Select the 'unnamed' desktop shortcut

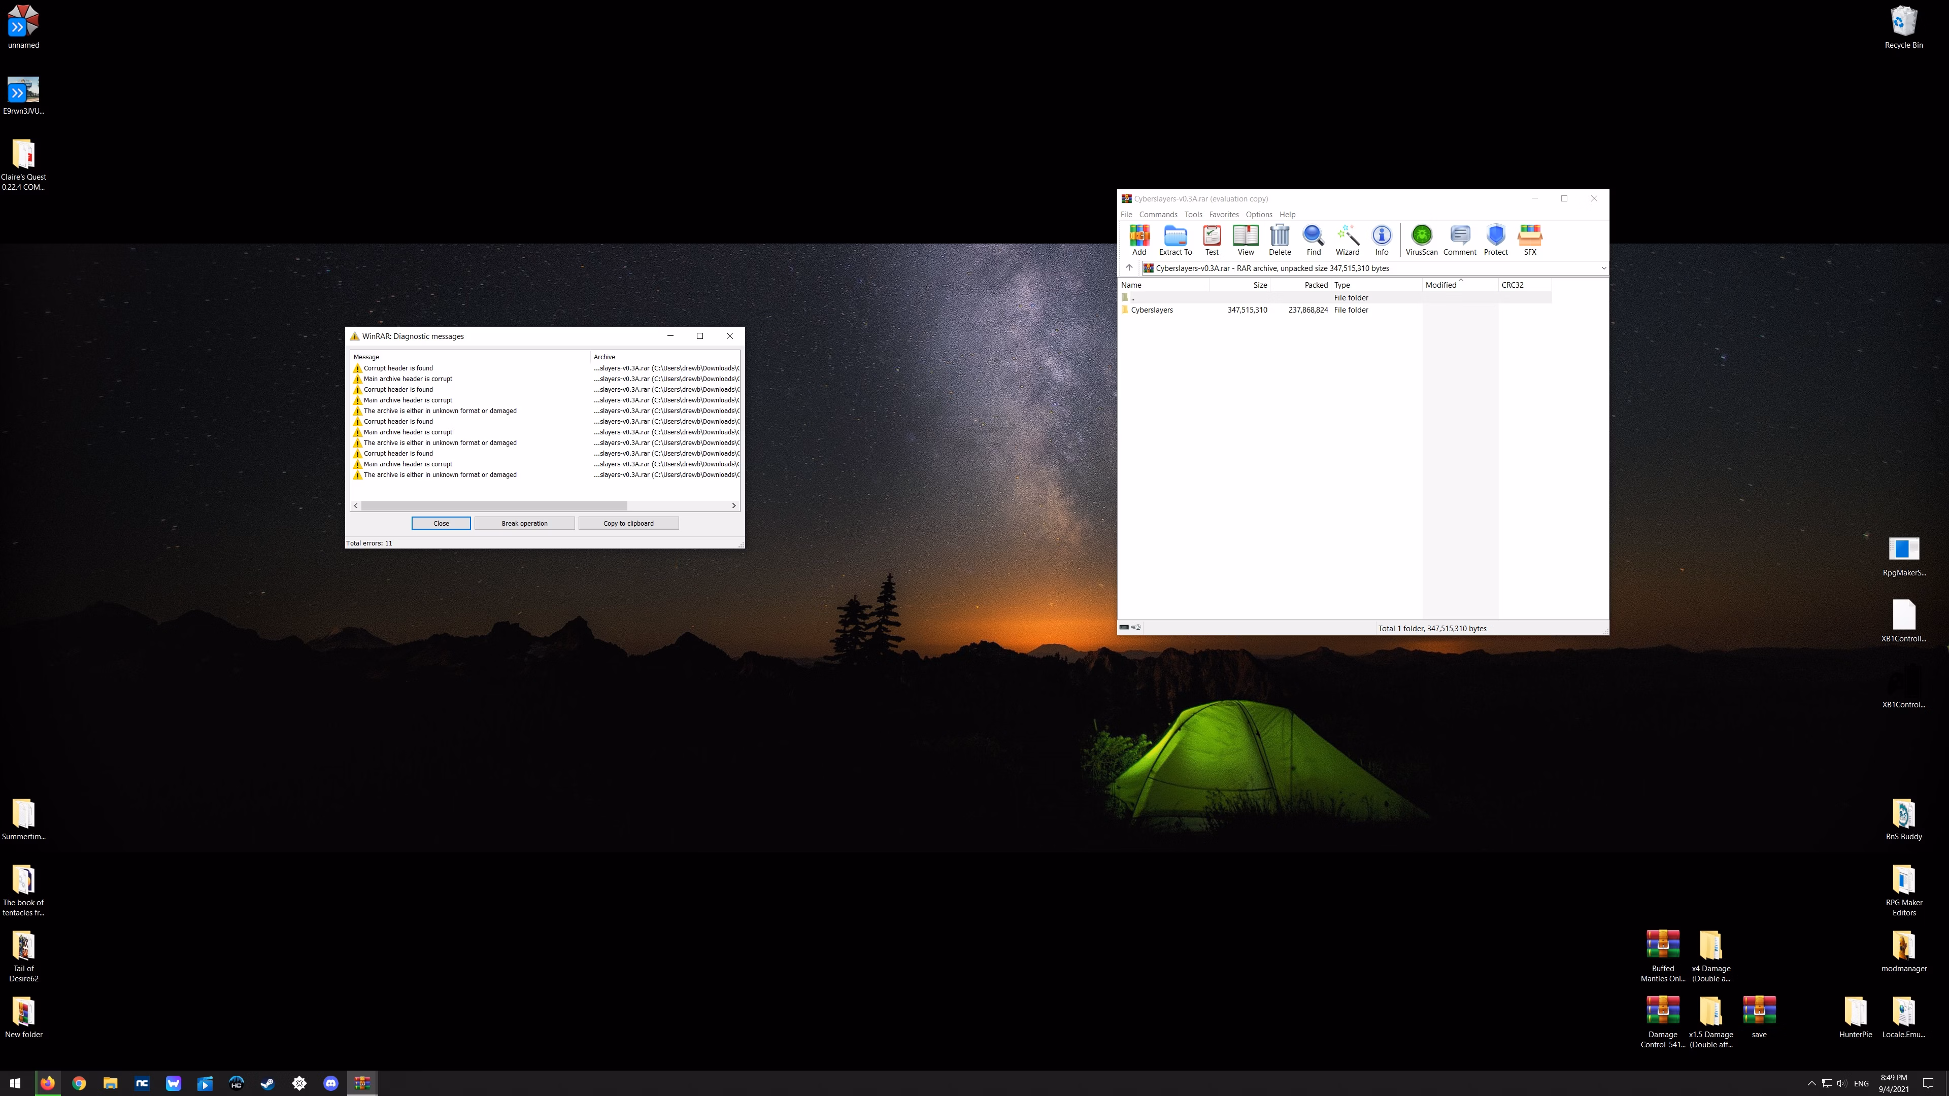23,27
